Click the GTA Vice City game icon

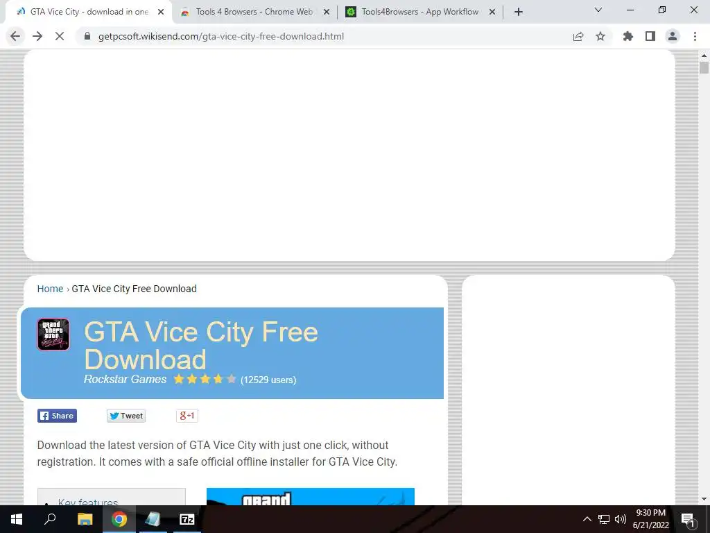(53, 334)
